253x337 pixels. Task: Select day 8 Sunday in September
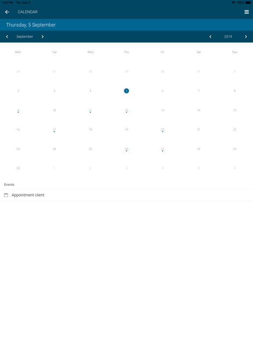coord(235,91)
